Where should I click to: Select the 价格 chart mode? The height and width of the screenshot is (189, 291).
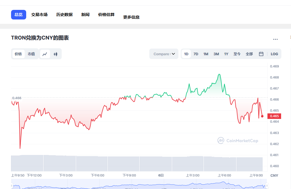(x=18, y=54)
